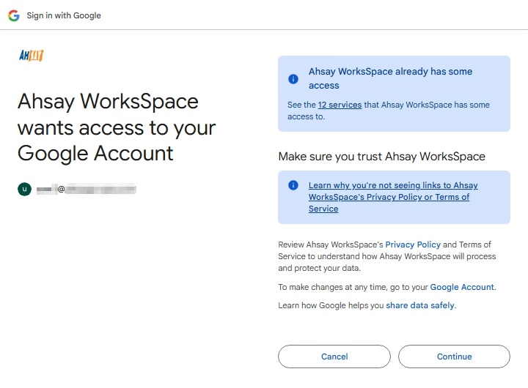Open the Privacy Policy link
Viewport: 528px width, 388px height.
click(413, 245)
